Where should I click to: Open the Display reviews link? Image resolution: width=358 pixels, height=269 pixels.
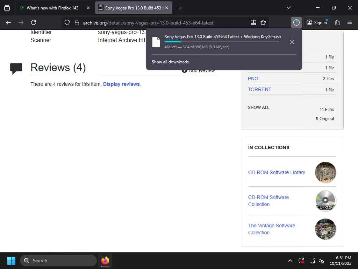121,84
